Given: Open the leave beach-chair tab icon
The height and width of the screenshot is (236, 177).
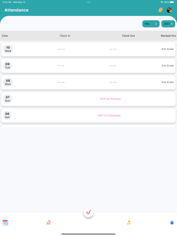Looking at the screenshot, I should coord(49,222).
